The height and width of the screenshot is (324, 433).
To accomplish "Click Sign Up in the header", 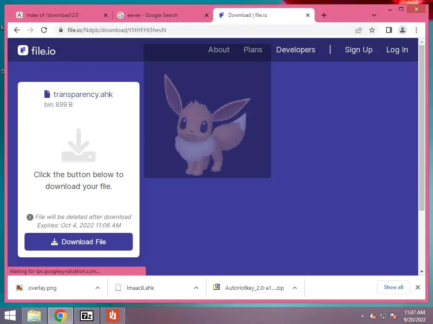I will click(x=359, y=50).
